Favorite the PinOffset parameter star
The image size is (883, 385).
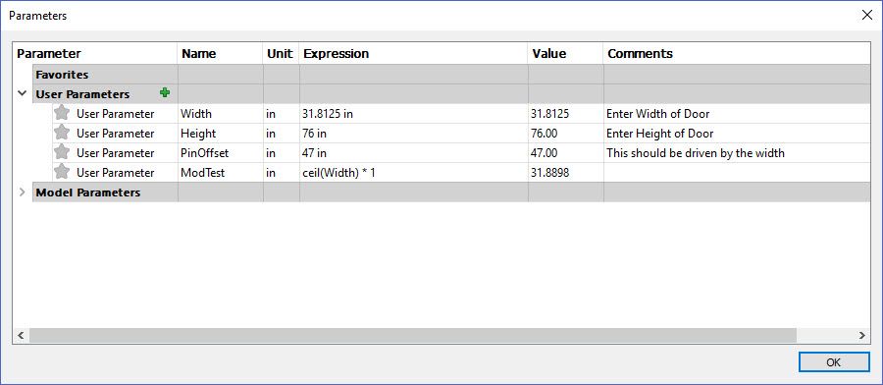click(62, 152)
